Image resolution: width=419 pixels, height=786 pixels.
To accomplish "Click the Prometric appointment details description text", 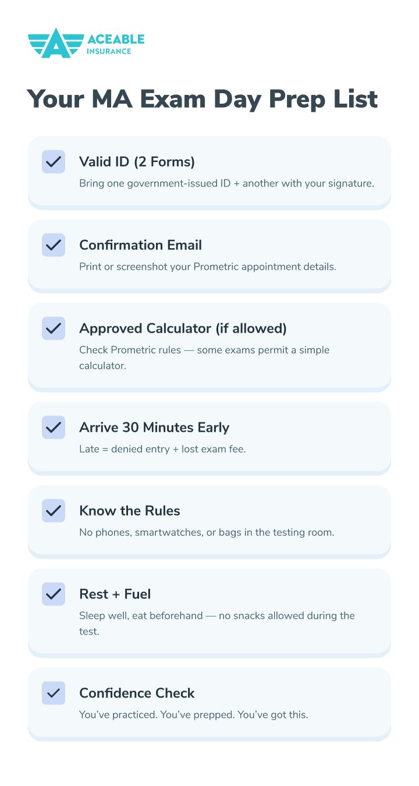I will click(208, 266).
